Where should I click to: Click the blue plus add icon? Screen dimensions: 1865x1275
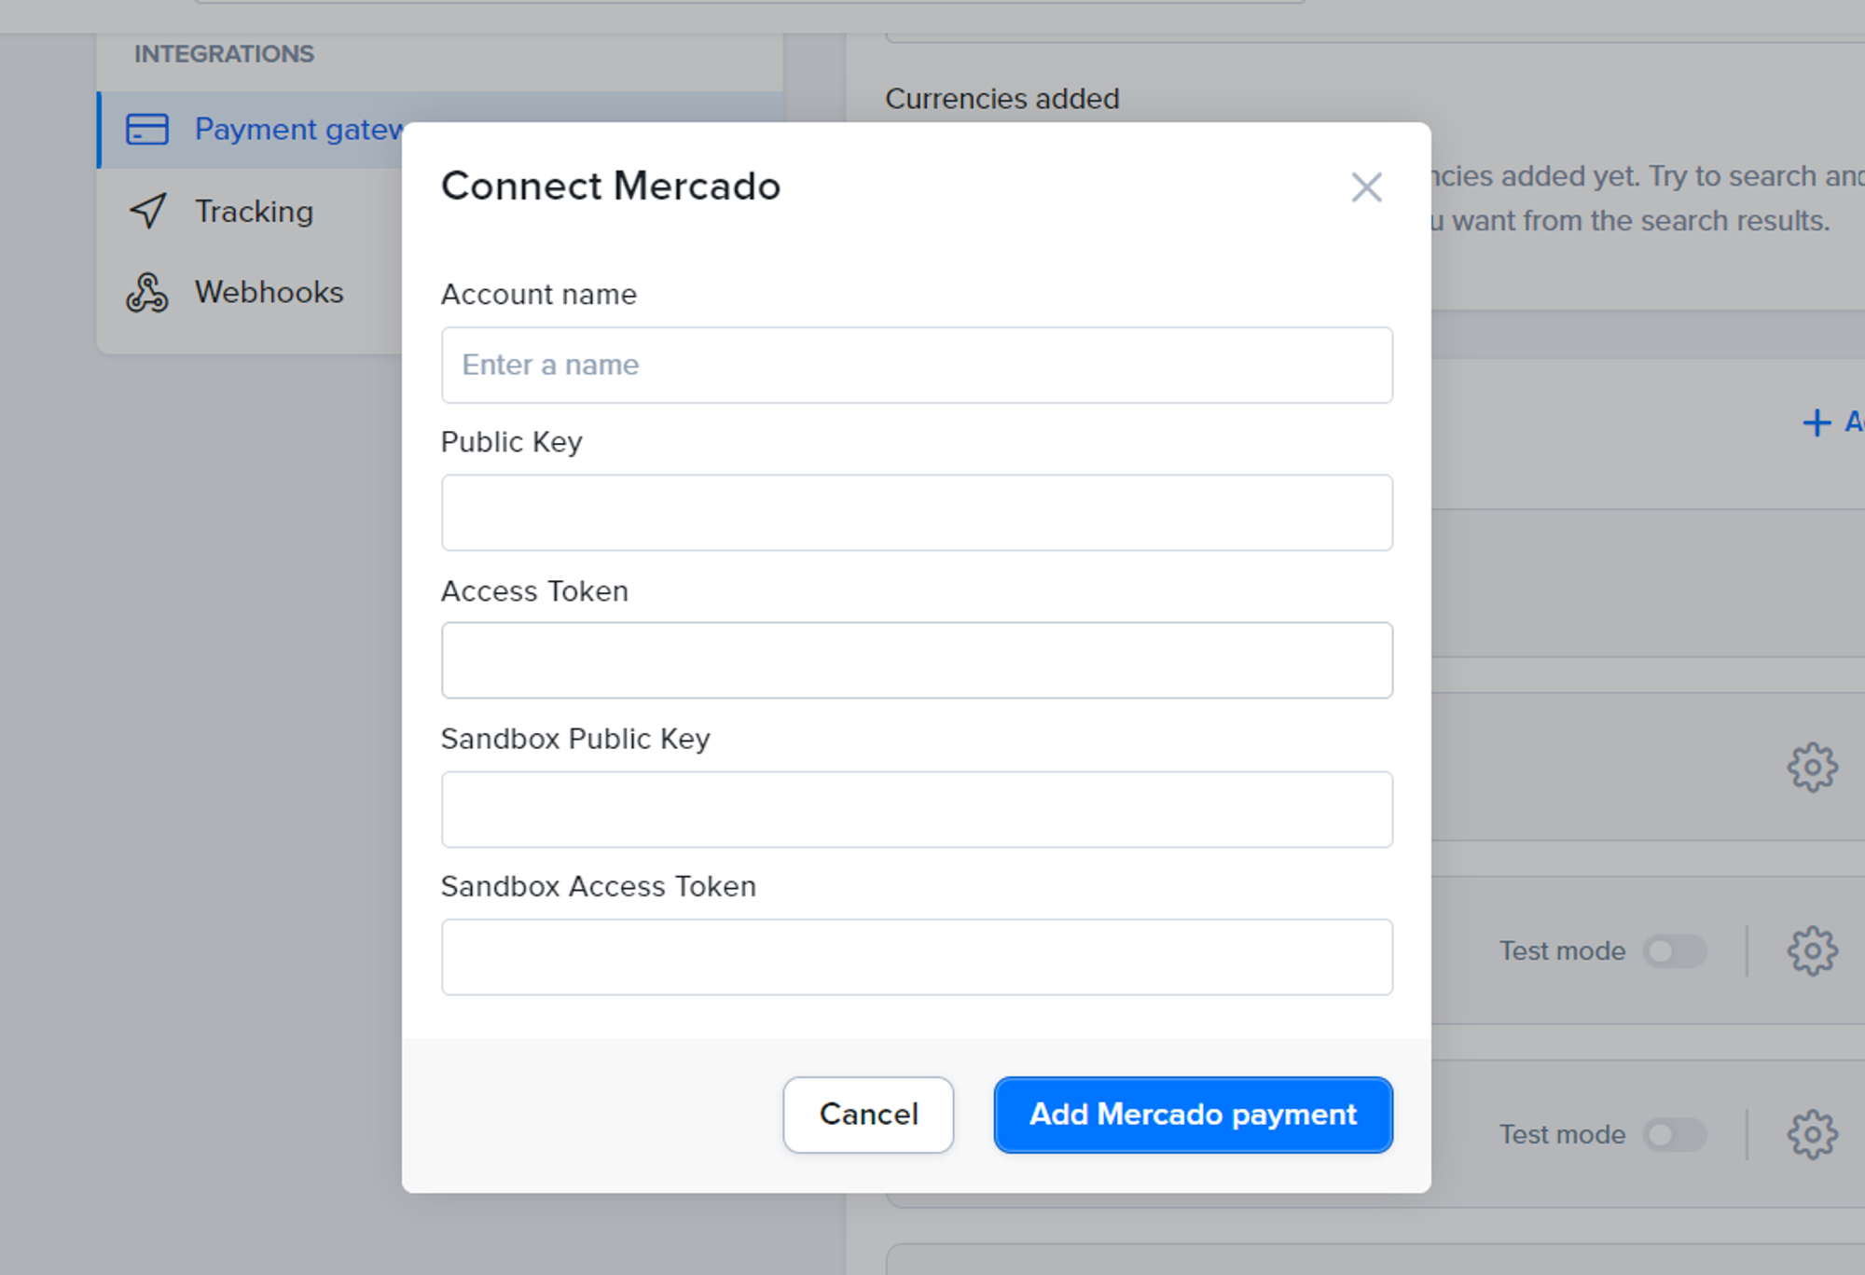pos(1817,423)
